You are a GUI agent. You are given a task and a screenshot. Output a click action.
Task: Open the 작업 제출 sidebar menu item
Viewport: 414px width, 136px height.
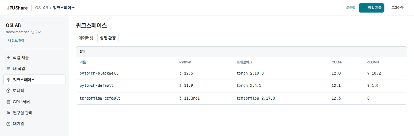tap(34, 57)
